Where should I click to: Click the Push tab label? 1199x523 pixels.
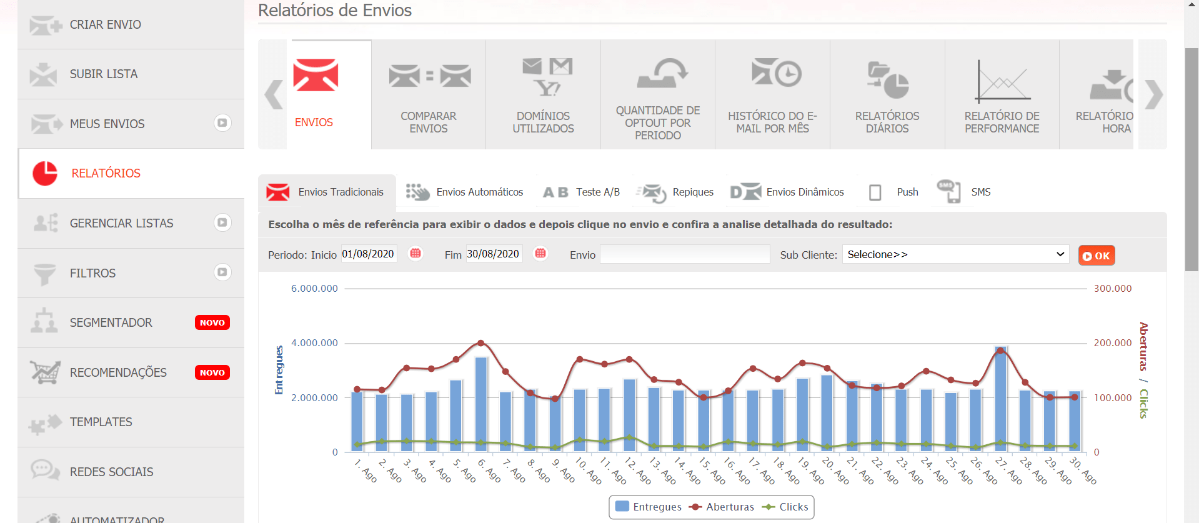(907, 192)
